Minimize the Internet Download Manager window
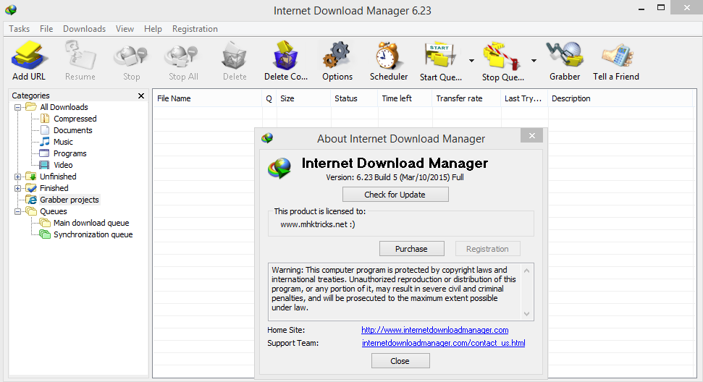This screenshot has width=703, height=382. tap(641, 8)
